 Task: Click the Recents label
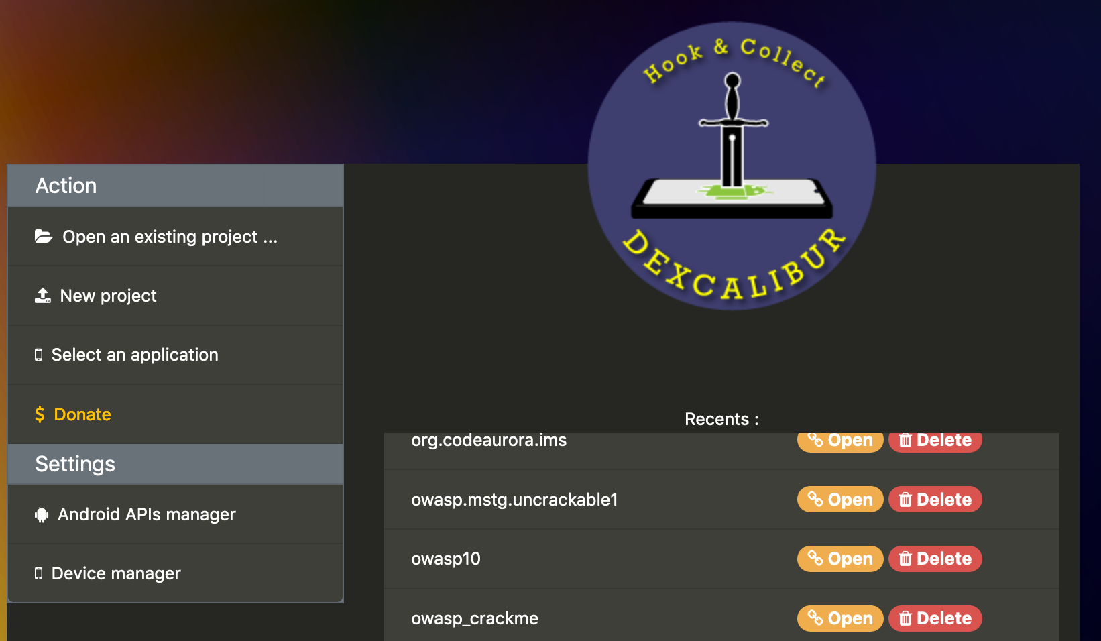[x=721, y=419]
